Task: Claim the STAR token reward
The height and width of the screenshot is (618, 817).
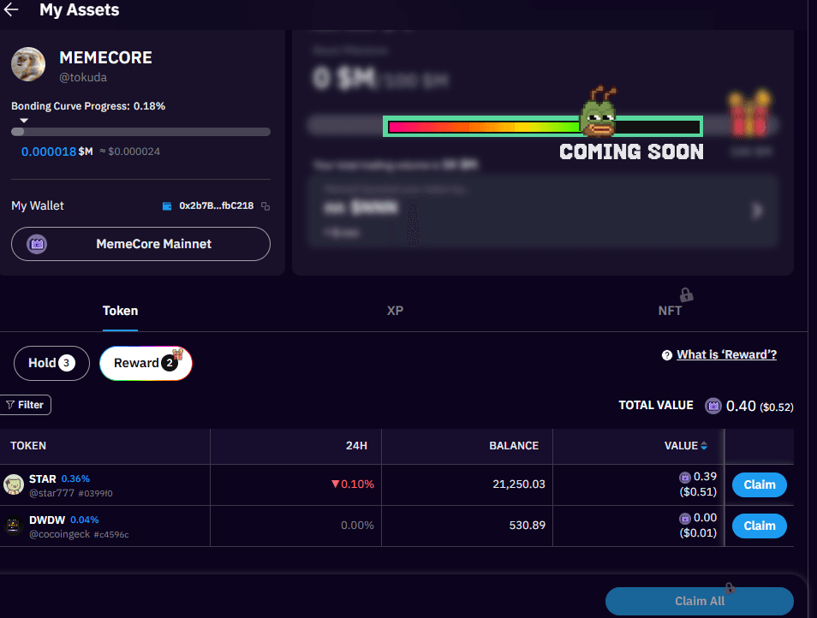Action: click(759, 485)
